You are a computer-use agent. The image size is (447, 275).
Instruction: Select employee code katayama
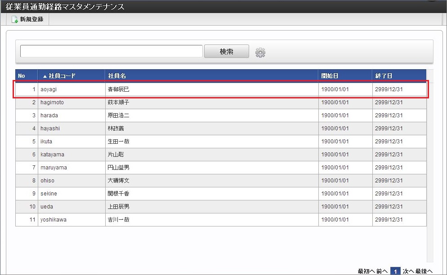[52, 155]
